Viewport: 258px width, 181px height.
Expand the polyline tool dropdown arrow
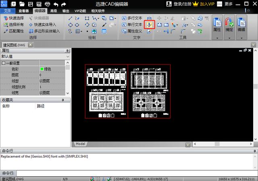pyautogui.click(x=98, y=19)
